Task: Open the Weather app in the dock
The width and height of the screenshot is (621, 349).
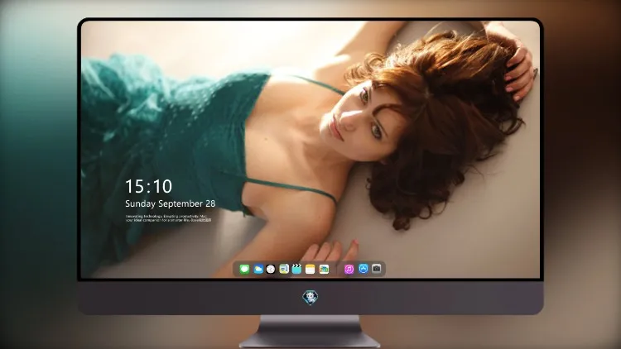Action: pyautogui.click(x=258, y=270)
